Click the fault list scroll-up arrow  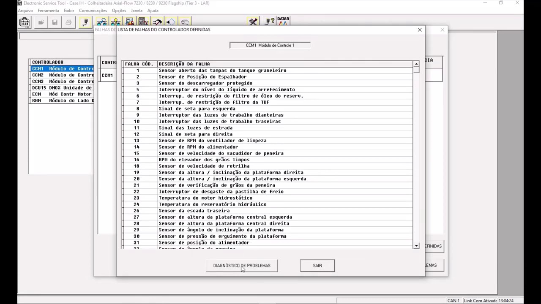(x=416, y=64)
